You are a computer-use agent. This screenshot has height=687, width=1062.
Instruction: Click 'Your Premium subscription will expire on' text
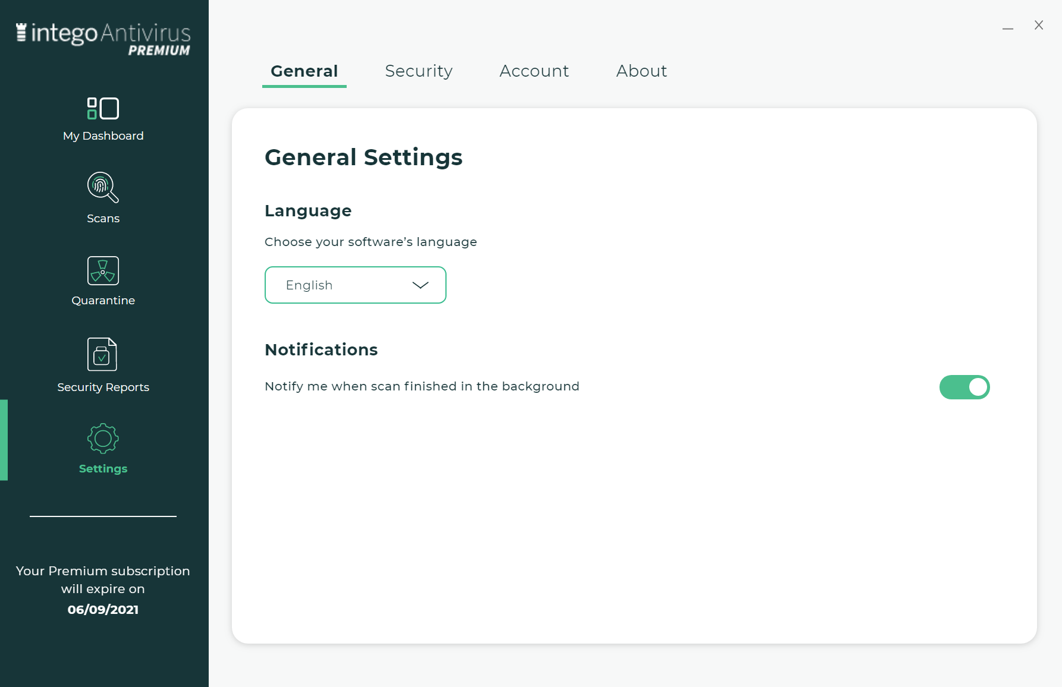click(103, 580)
